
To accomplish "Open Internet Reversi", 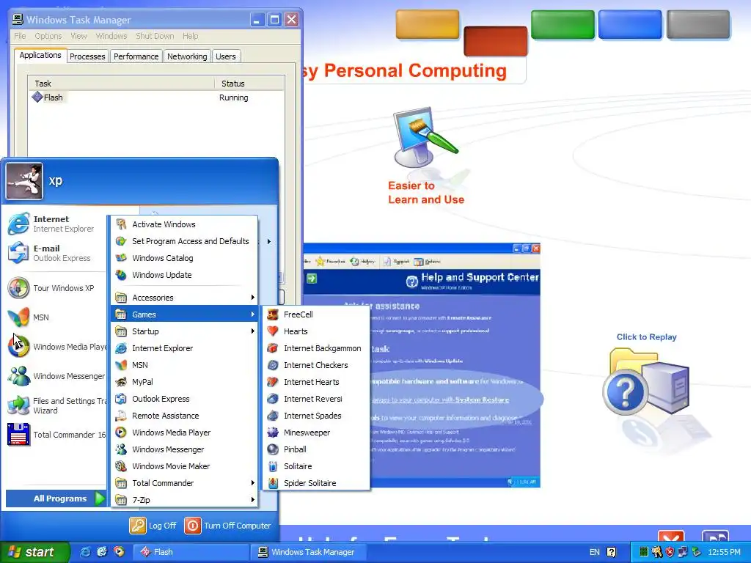I will tap(316, 399).
